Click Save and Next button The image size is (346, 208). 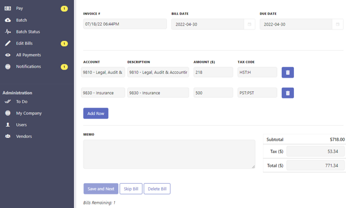(x=101, y=189)
